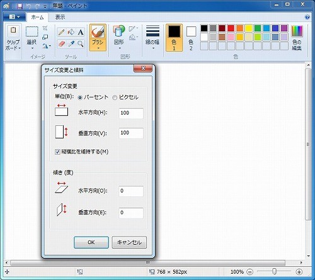The image size is (315, 280).
Task: Open the Paint file menu button
Action: tap(14, 17)
